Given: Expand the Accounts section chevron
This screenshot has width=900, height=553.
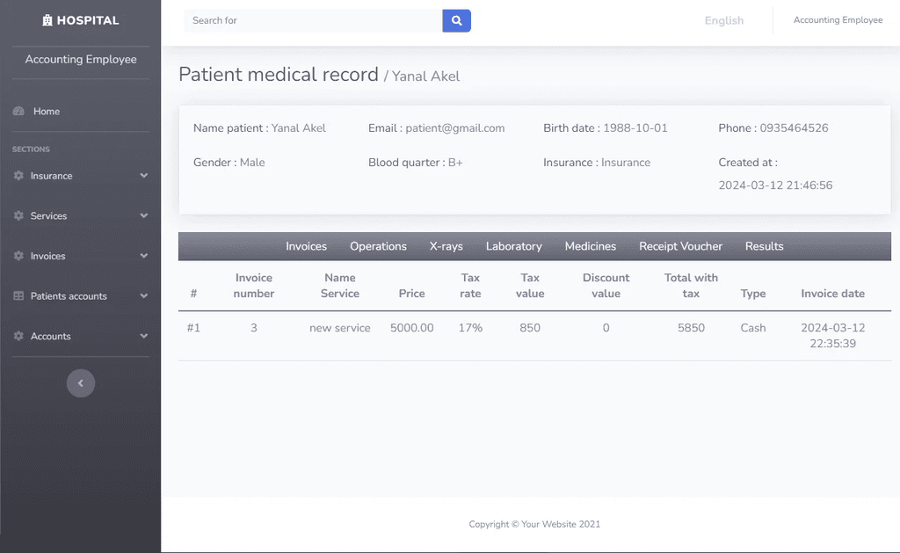Looking at the screenshot, I should tap(143, 337).
